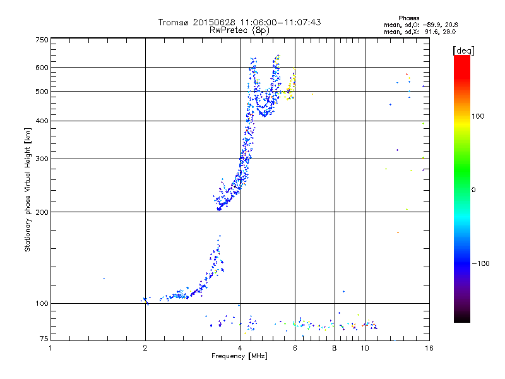Pick the black bottom end of the colorbar

coord(461,318)
